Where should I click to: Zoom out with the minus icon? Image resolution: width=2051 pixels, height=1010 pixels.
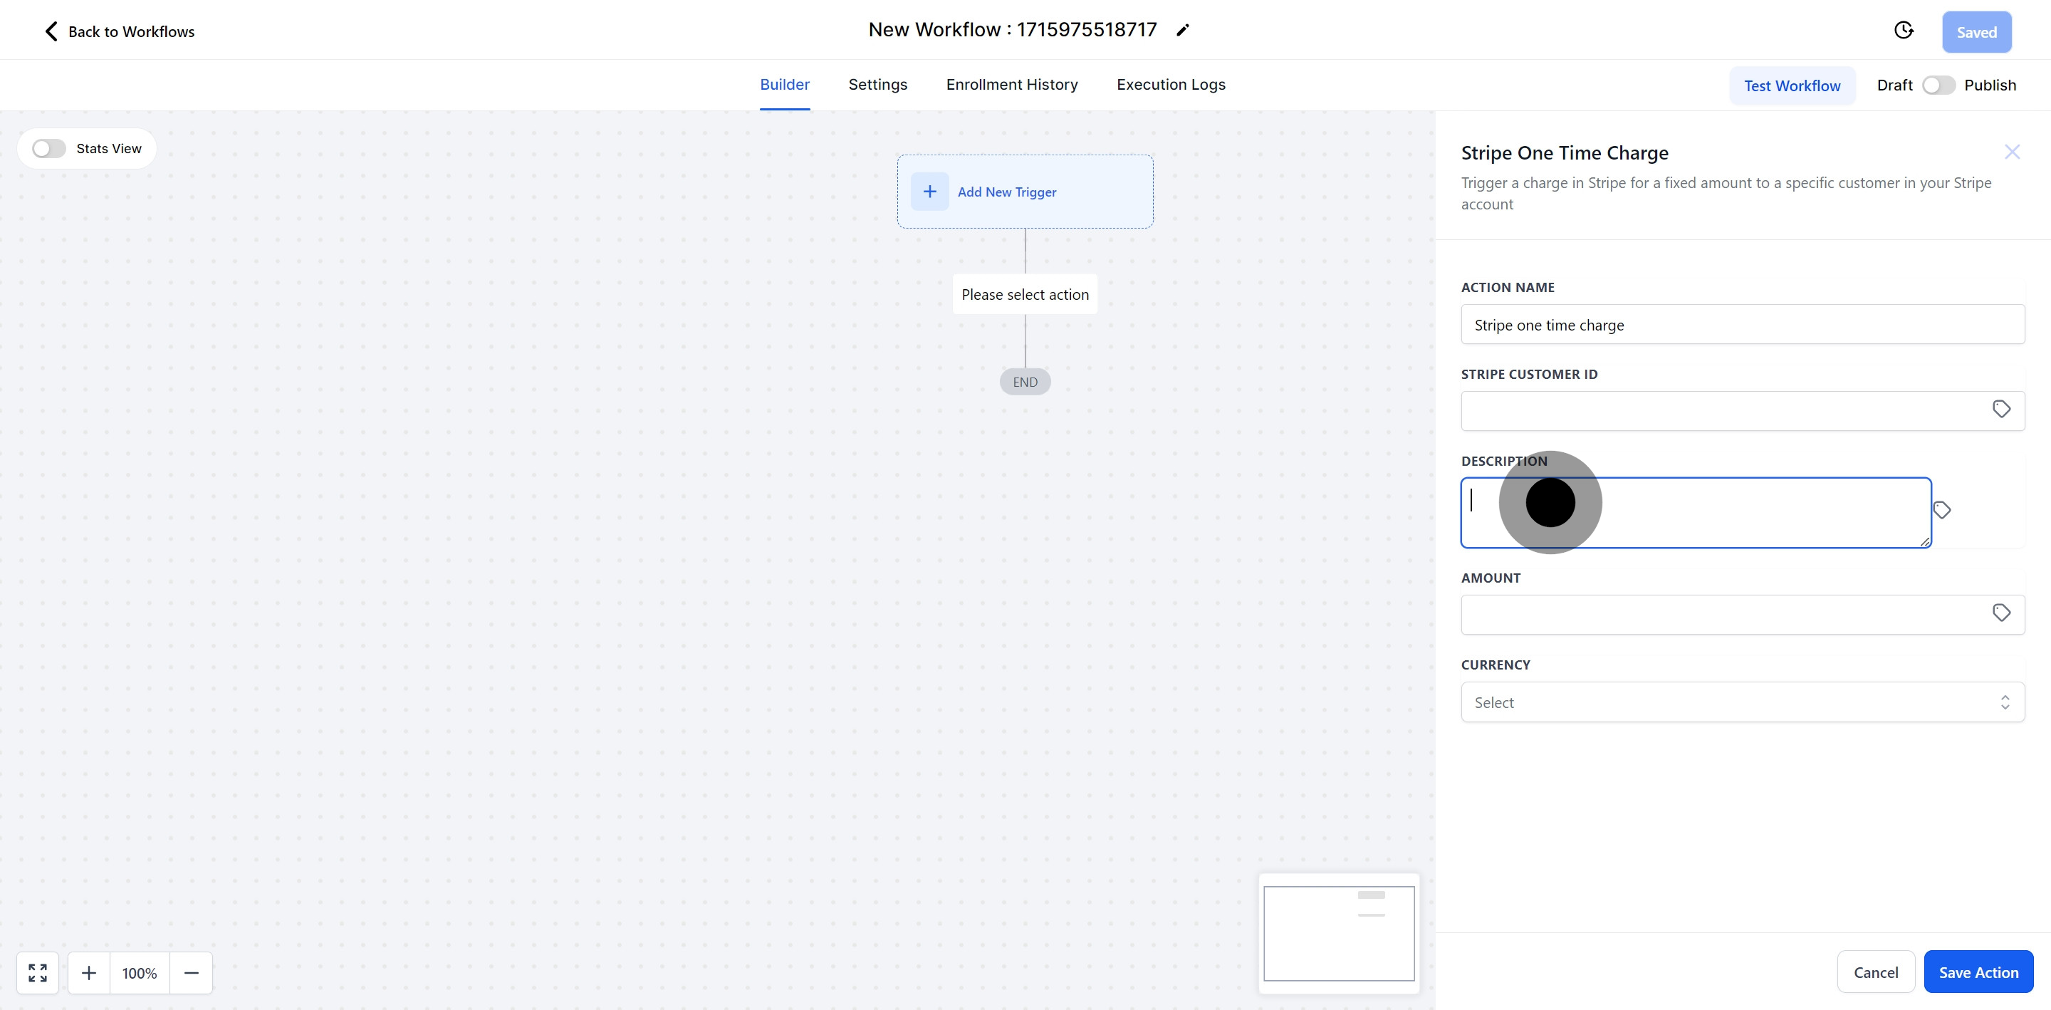point(191,972)
